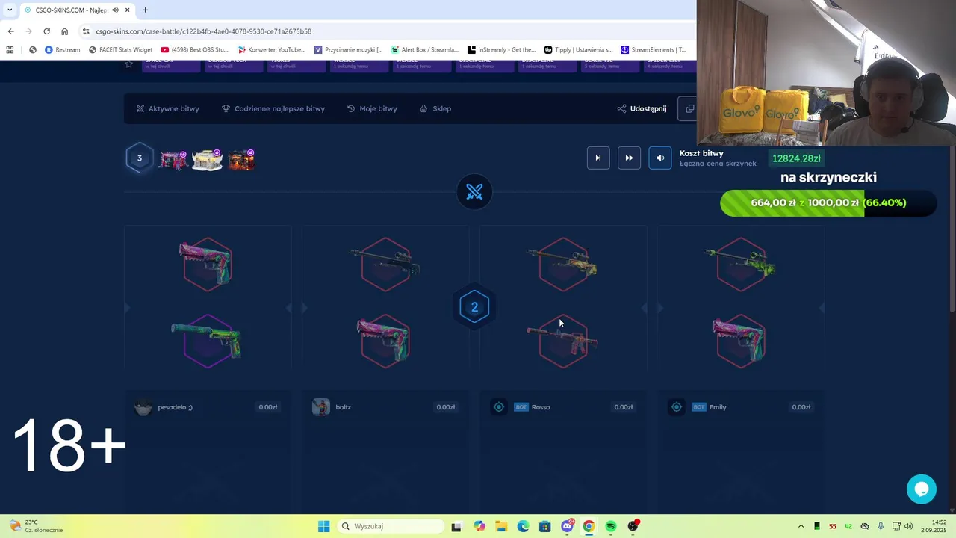Click the round number 2 hexagon
This screenshot has height=538, width=956.
click(x=474, y=307)
